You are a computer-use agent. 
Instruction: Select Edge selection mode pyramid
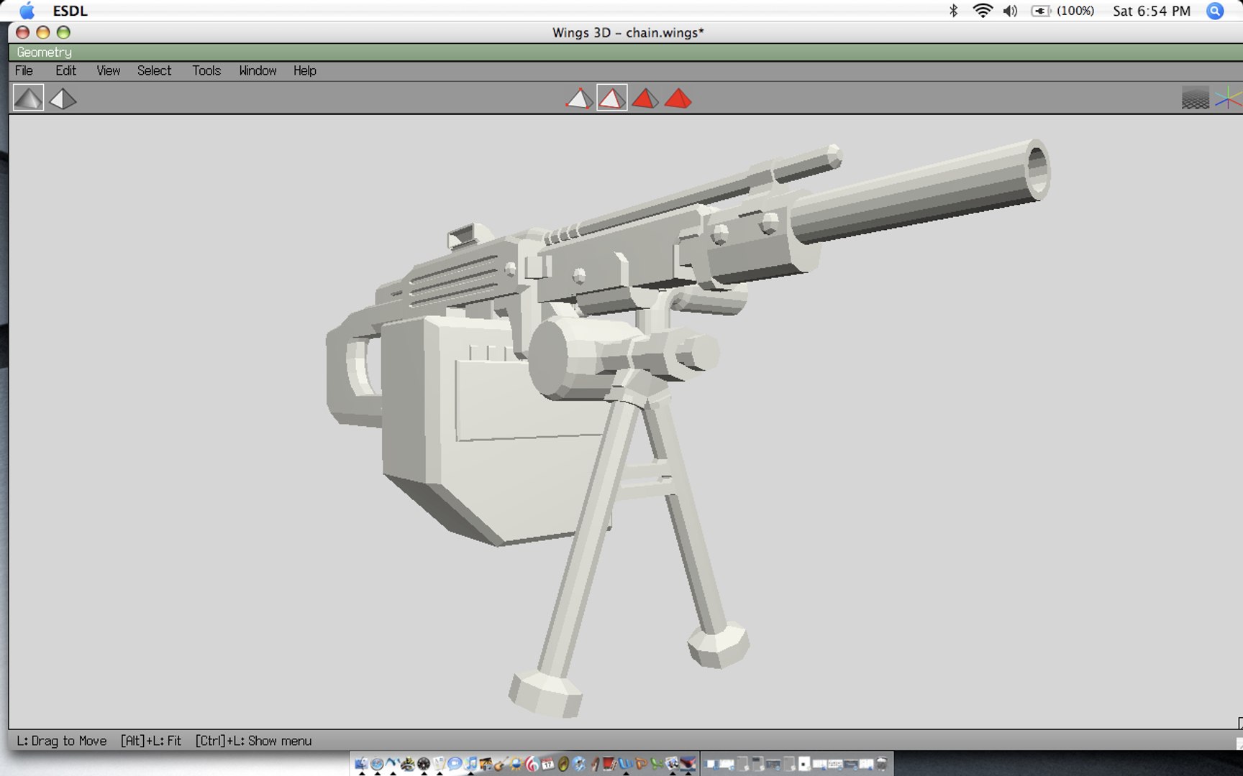coord(612,98)
